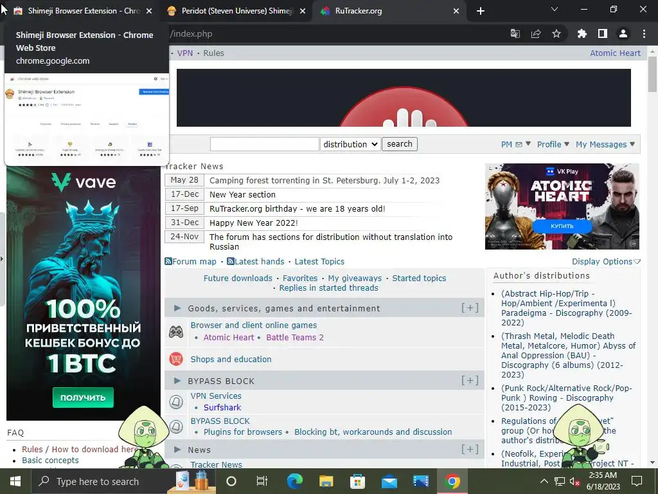
Task: Click the КУПИТЬ button on Atomic Heart ad
Action: [562, 226]
